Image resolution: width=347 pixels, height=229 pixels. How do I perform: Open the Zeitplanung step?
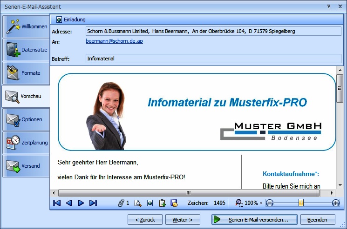pos(26,143)
